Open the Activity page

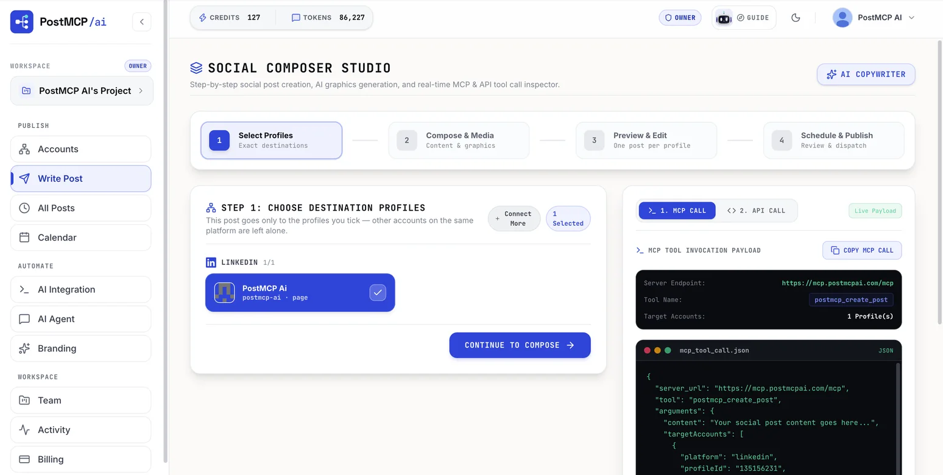pyautogui.click(x=80, y=430)
